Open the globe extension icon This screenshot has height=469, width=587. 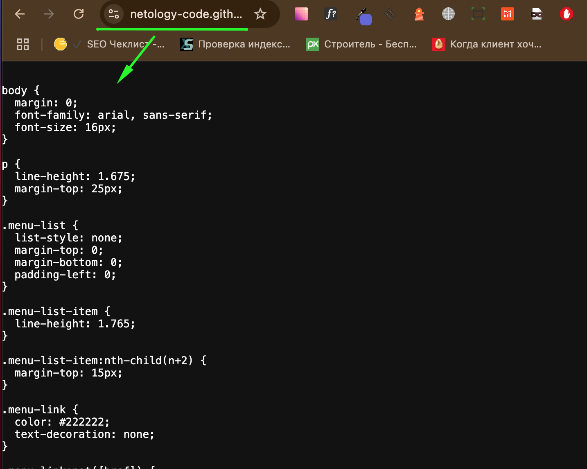point(449,14)
